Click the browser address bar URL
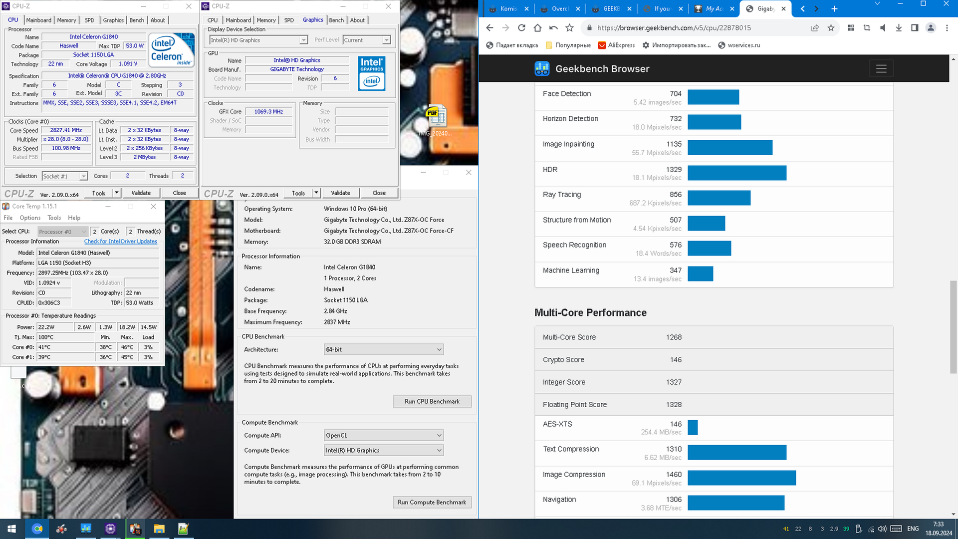This screenshot has height=539, width=958. pos(674,28)
